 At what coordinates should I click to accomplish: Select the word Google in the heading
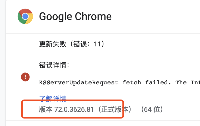click(x=56, y=17)
